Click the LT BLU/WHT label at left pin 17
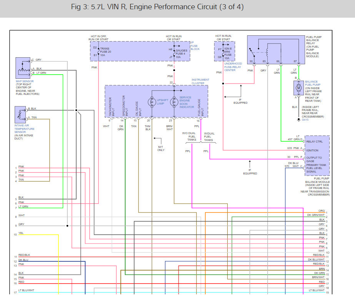Viewport: 355px width, 302px height. [x=26, y=290]
